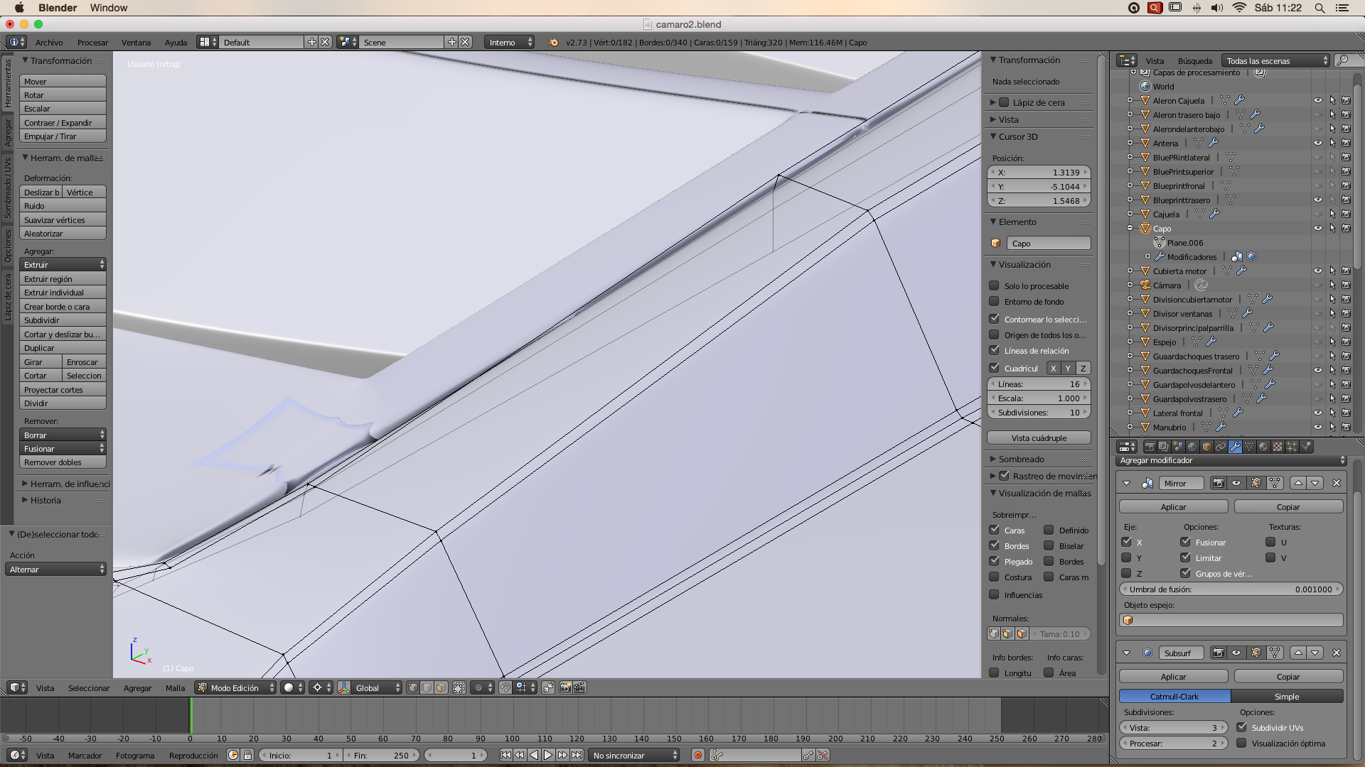1365x767 pixels.
Task: Toggle the proportional editing icon
Action: 478,687
